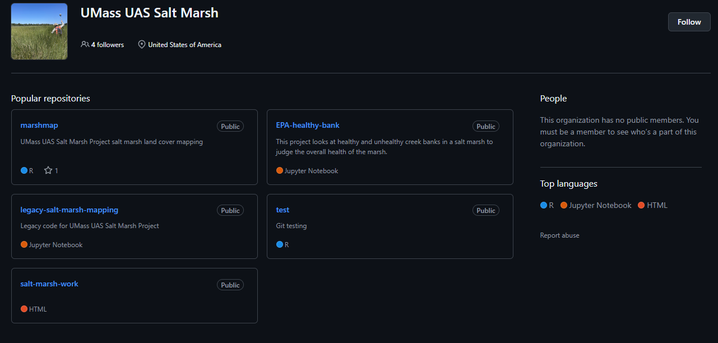Open the marshmap repository
Image resolution: width=718 pixels, height=343 pixels.
coord(39,125)
